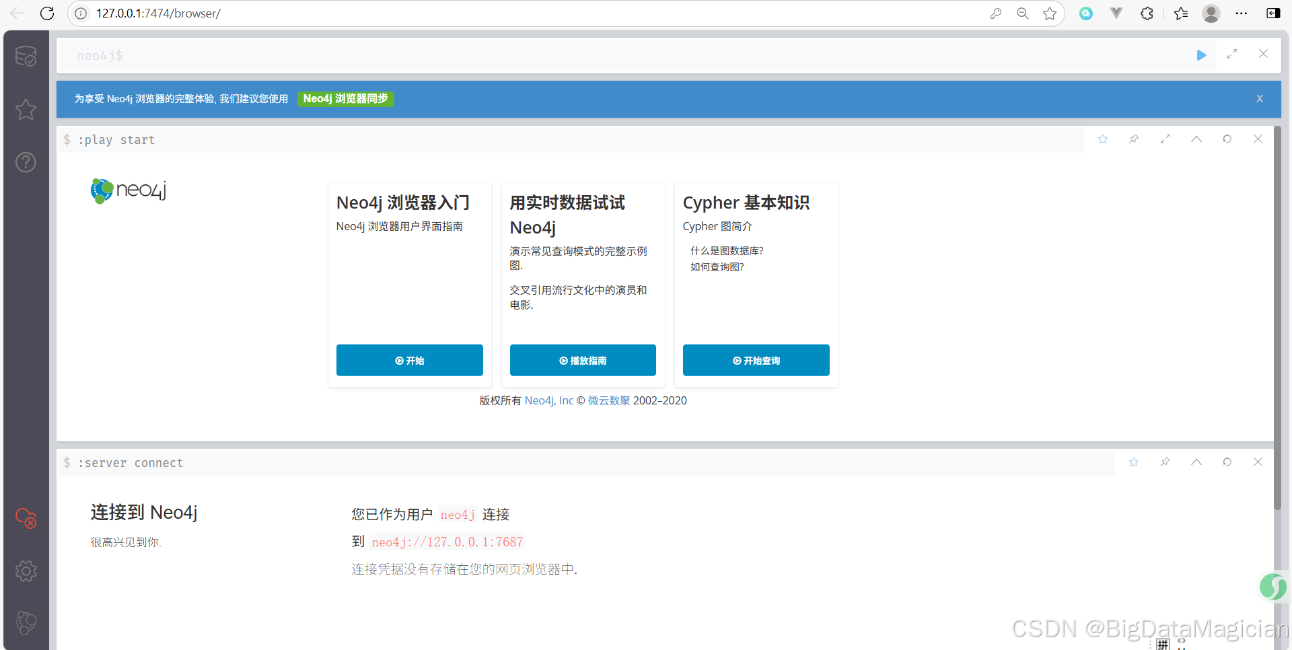1292x650 pixels.
Task: Click the 什么是图数据库? text
Action: click(727, 251)
